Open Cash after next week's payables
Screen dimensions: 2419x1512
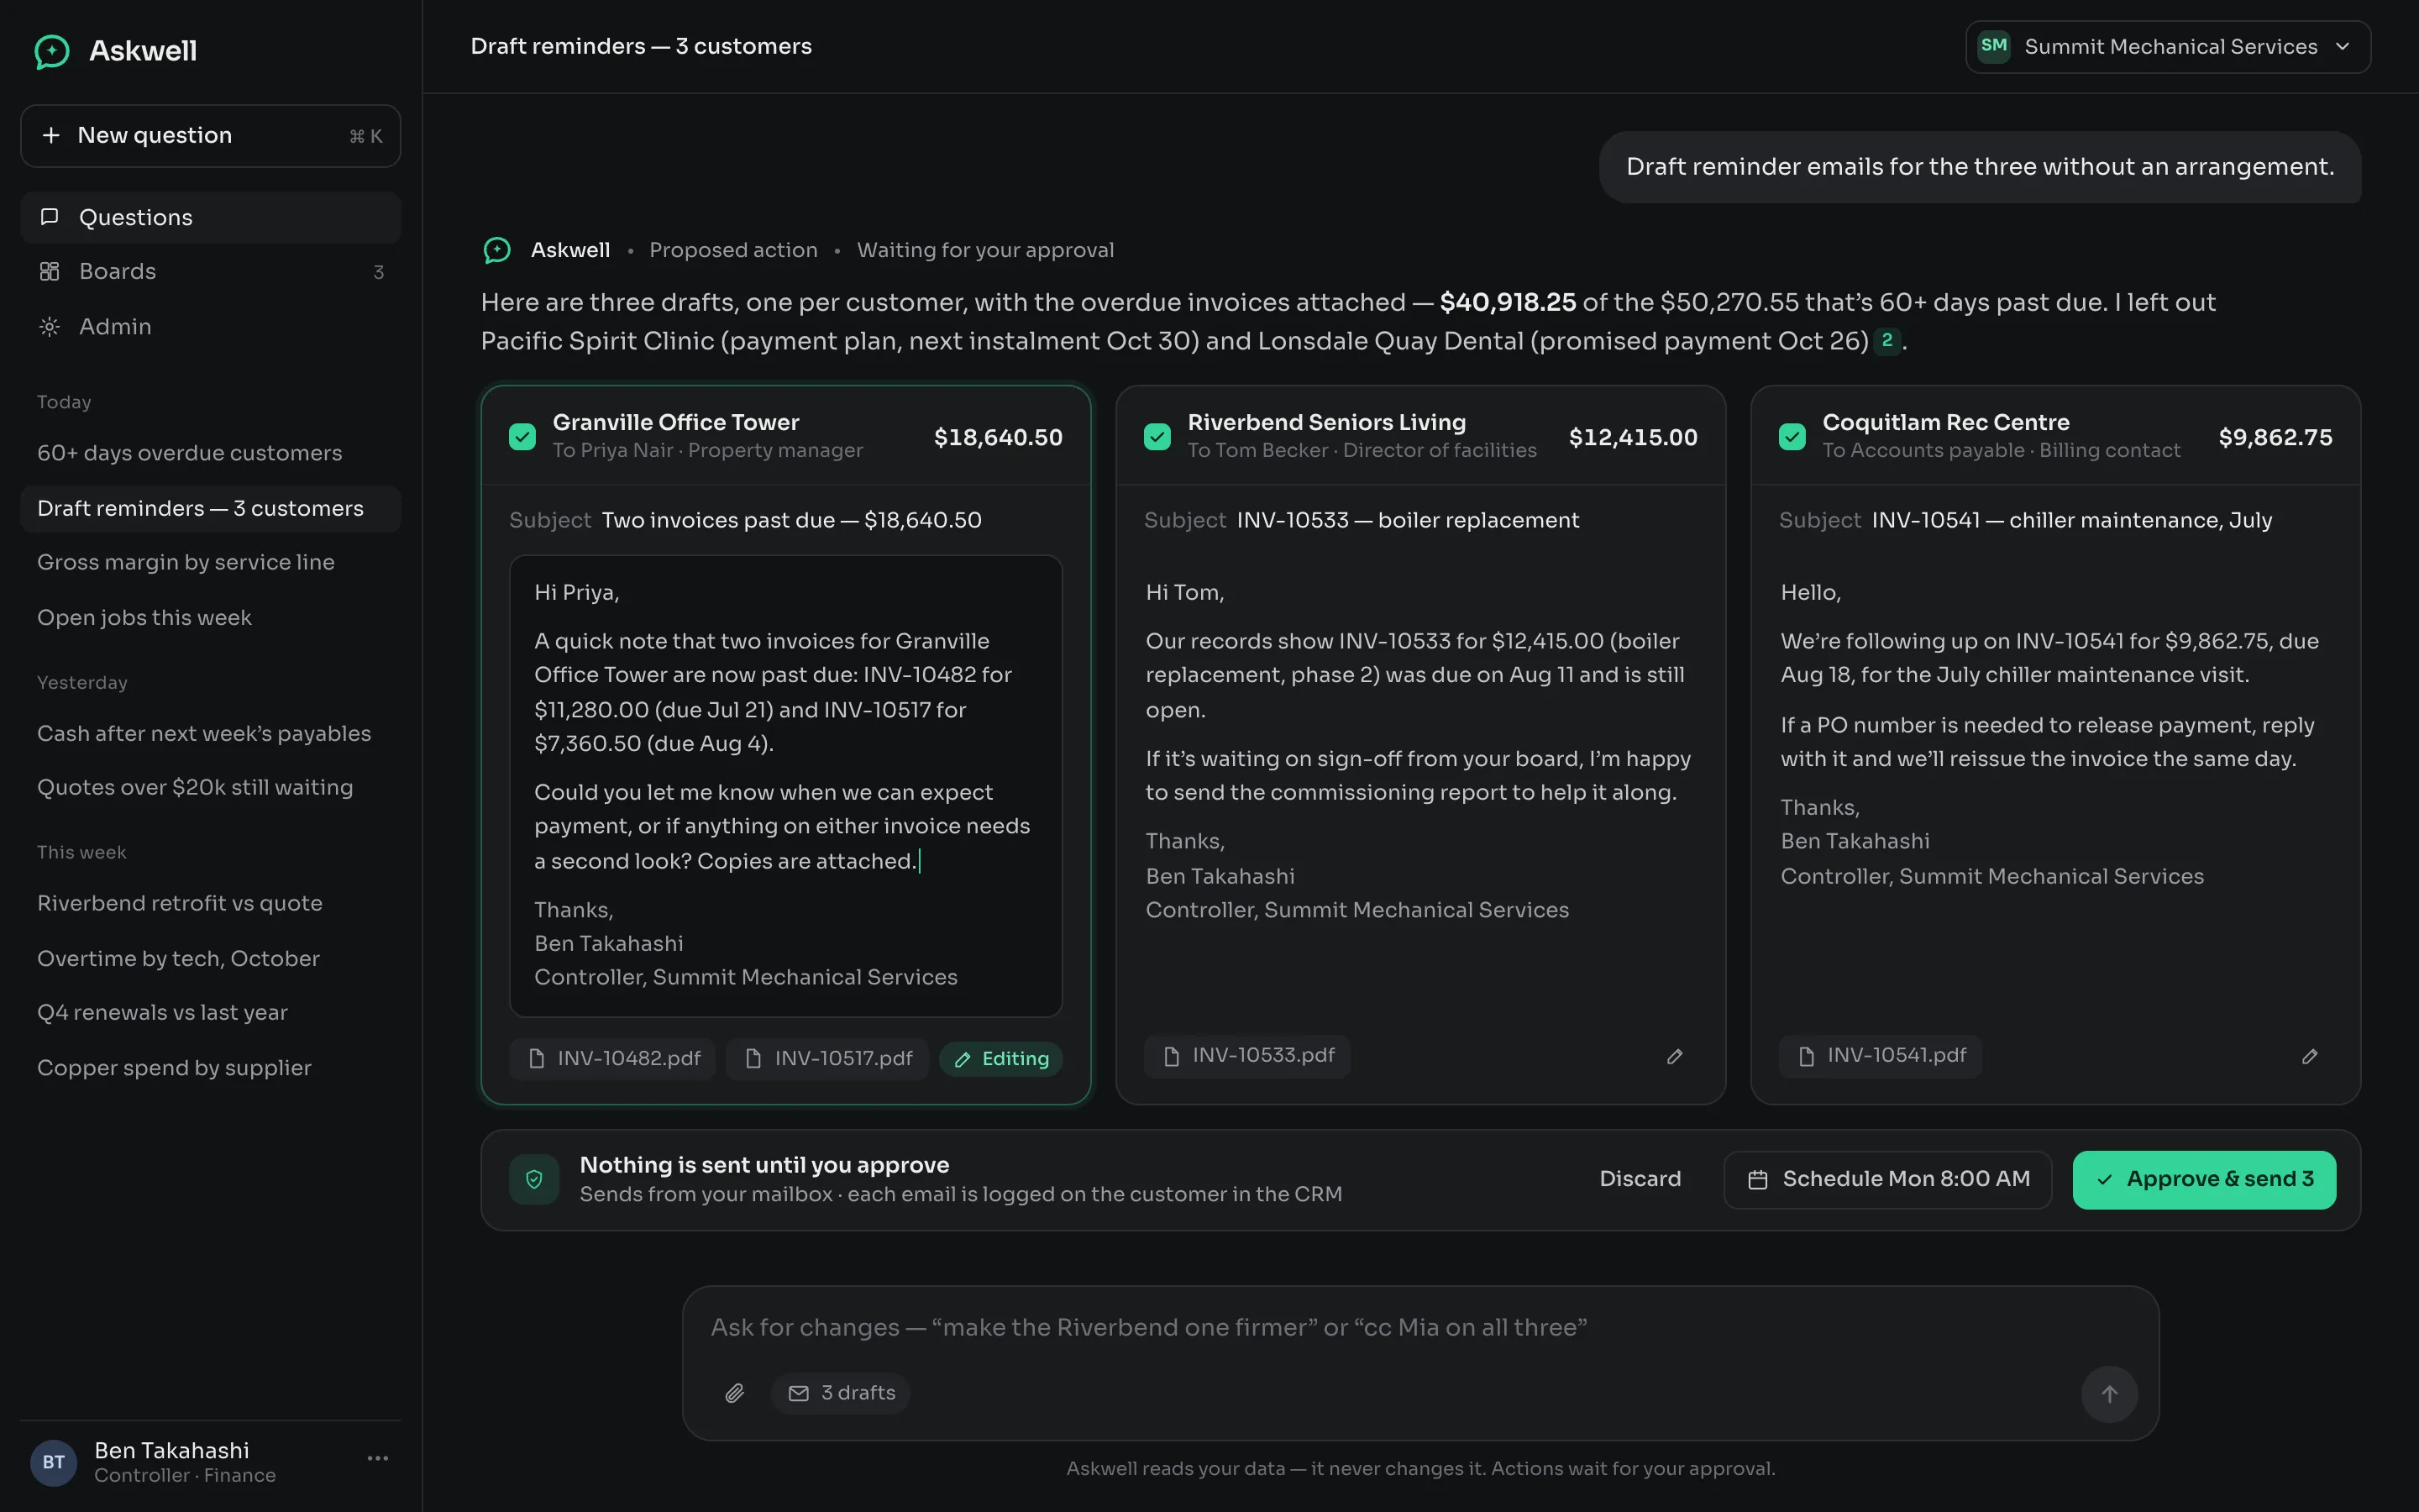coord(211,734)
